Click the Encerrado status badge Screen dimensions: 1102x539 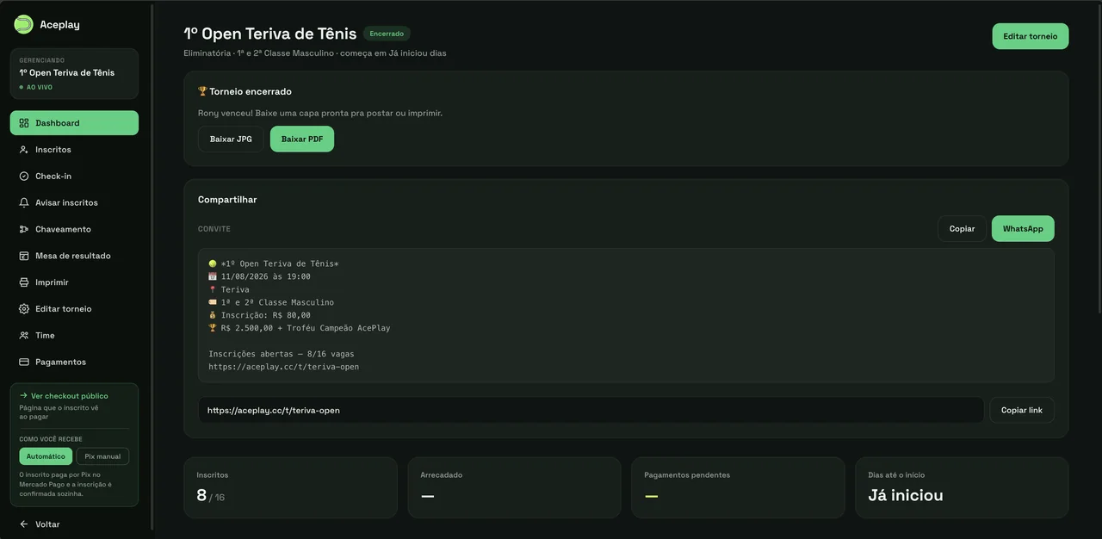click(x=387, y=34)
